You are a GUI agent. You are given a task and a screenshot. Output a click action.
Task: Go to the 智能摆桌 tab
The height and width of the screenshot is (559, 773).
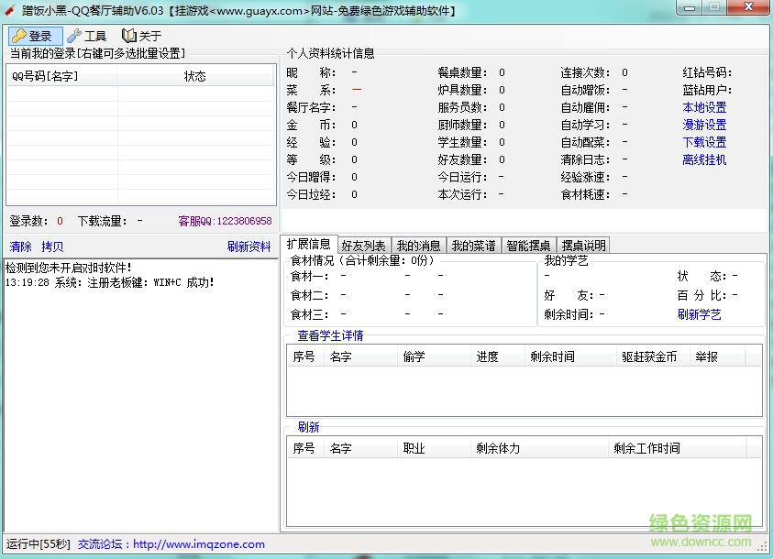528,246
